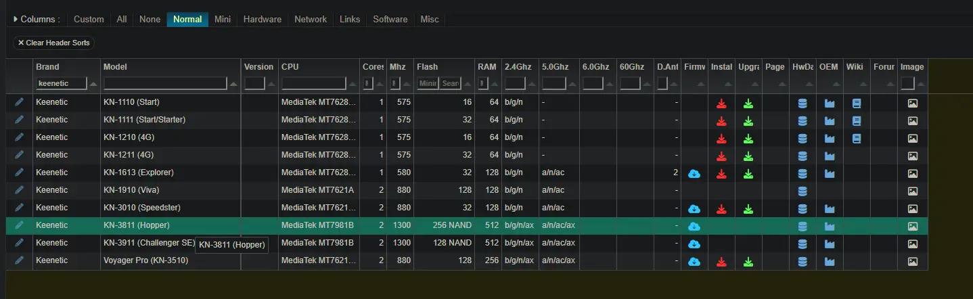Open Wiki book icon for KN-1210 (4G)
Viewport: 973px width, 299px height.
[856, 139]
